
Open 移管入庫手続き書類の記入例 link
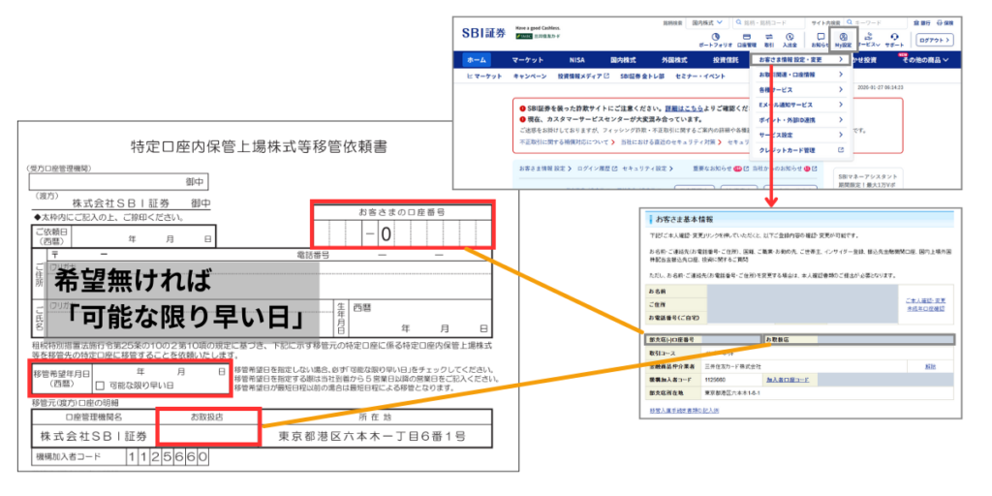click(x=684, y=411)
